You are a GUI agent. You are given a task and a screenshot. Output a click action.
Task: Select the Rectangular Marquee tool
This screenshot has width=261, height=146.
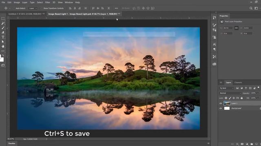[3, 19]
